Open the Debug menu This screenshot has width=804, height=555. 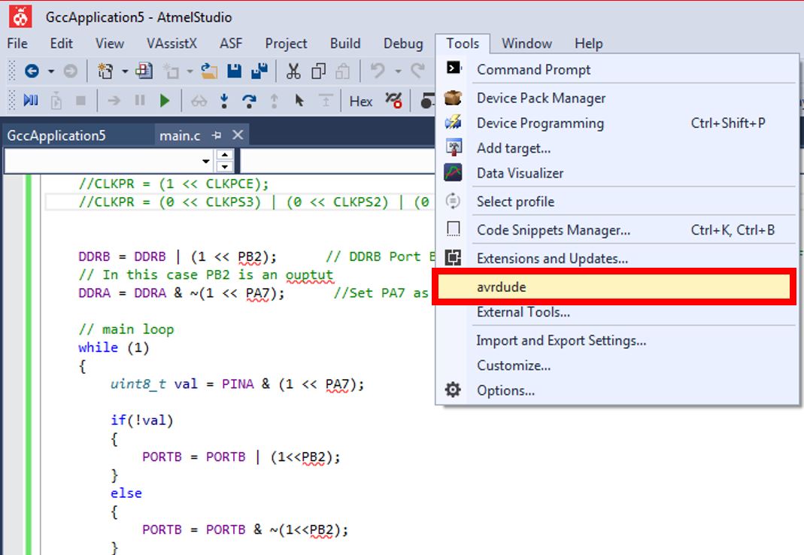tap(404, 44)
